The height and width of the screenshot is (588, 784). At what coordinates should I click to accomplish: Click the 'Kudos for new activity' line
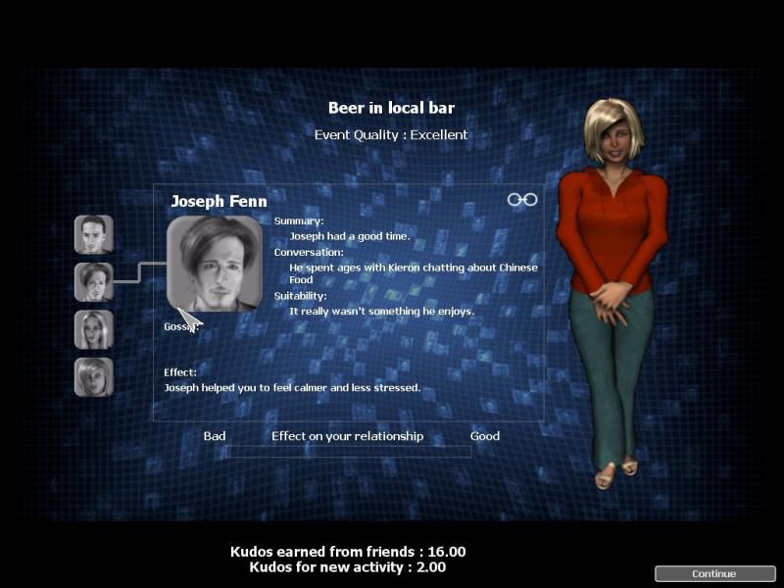pyautogui.click(x=348, y=566)
